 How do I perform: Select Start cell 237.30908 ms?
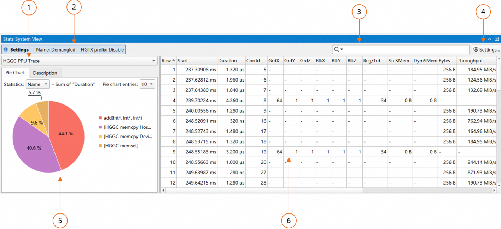coord(196,70)
